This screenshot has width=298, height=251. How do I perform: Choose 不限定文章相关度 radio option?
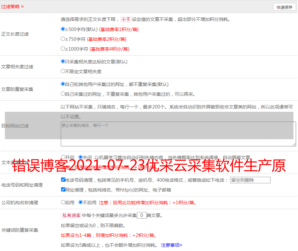coord(63,71)
